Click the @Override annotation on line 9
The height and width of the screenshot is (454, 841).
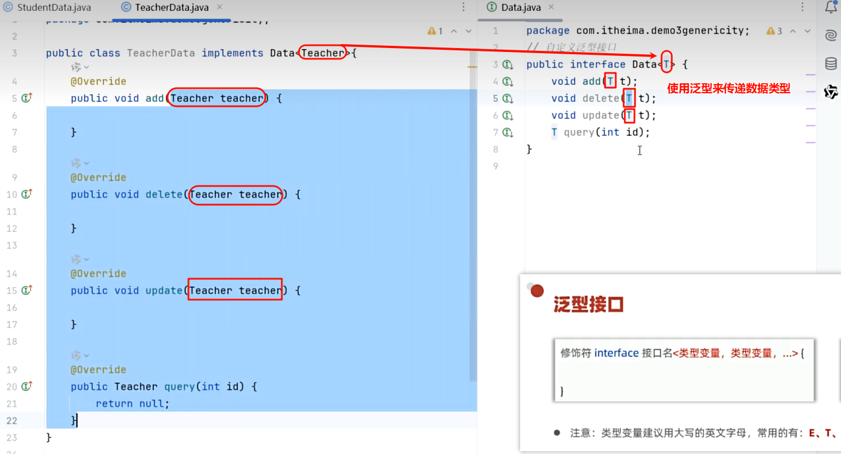click(x=98, y=178)
